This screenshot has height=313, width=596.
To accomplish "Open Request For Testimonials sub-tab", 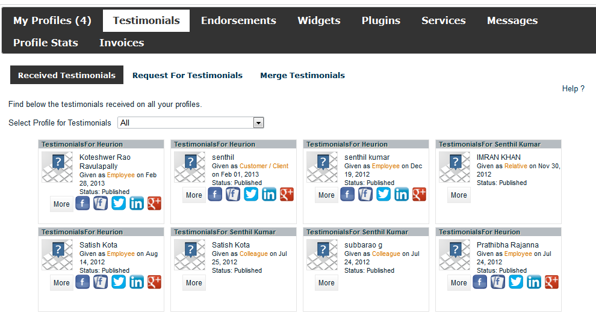I will tap(187, 75).
